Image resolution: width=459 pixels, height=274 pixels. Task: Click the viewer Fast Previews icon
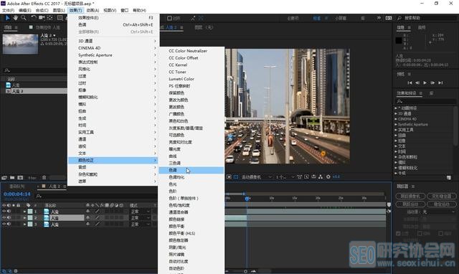tap(306, 177)
